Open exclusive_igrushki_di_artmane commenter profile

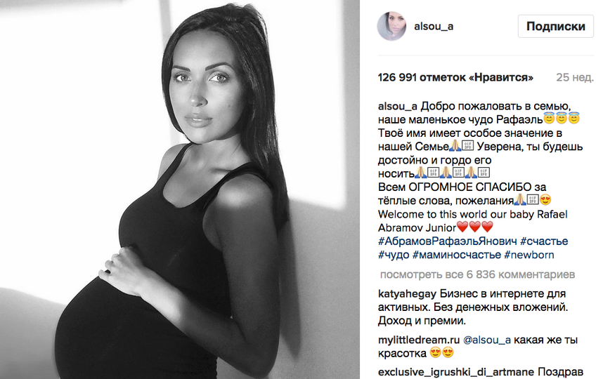pyautogui.click(x=455, y=372)
